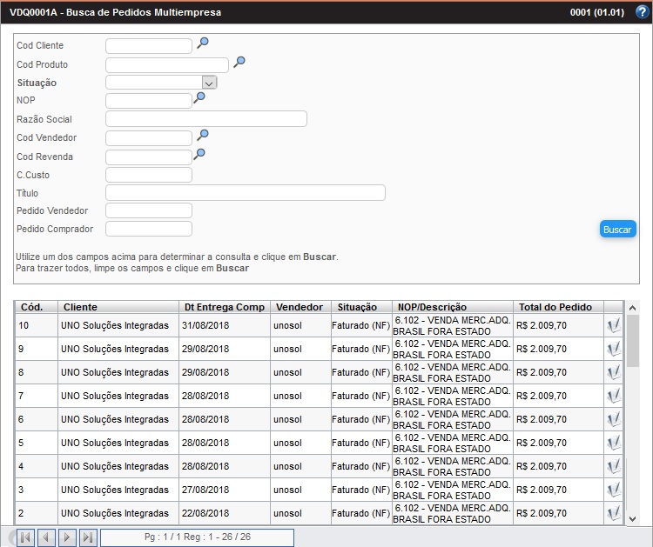Click Cod Revenda lookup magnifier
The width and height of the screenshot is (653, 547).
(x=199, y=154)
